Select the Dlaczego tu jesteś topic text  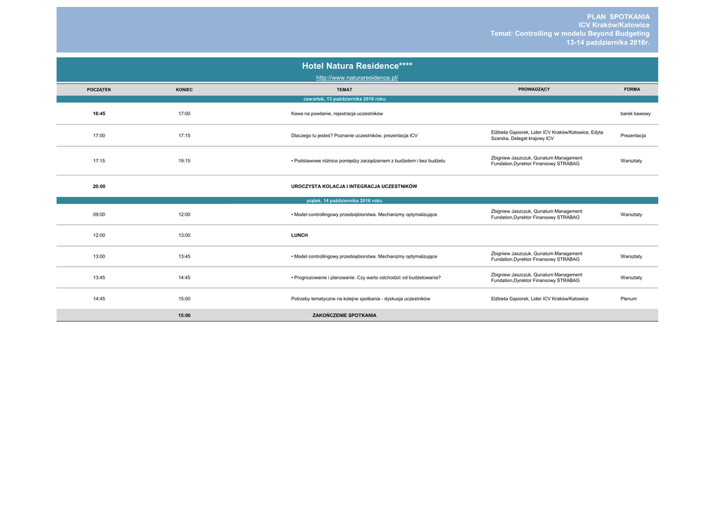pos(354,135)
